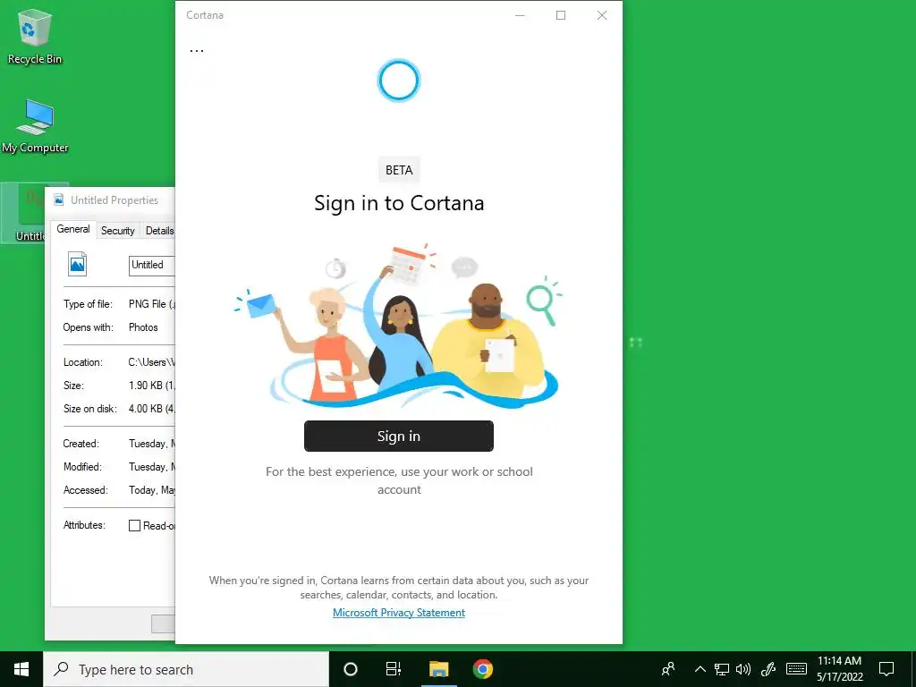
Task: Maximize the Cortana window
Action: pyautogui.click(x=561, y=15)
